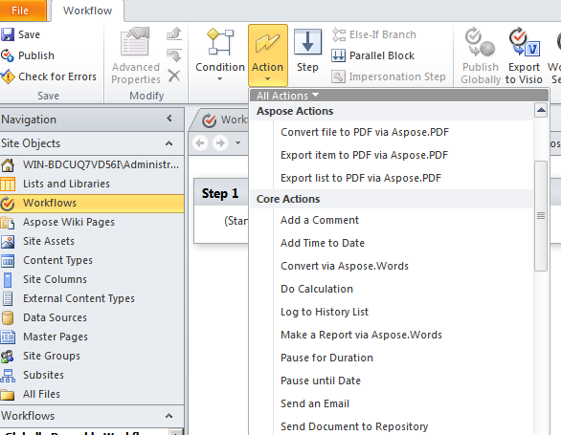This screenshot has height=435, width=561.
Task: Open Site Groups in the Navigation pane
Action: tap(92, 356)
